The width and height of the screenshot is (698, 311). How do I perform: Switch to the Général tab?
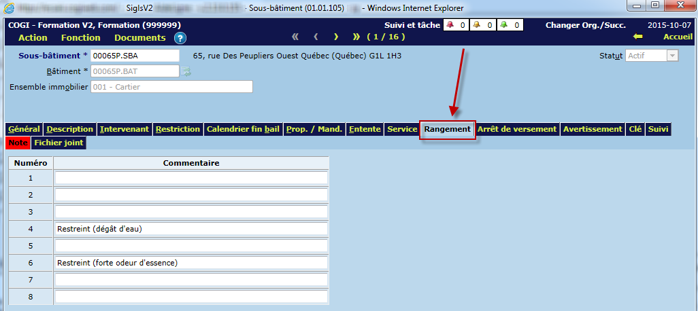[x=24, y=129]
